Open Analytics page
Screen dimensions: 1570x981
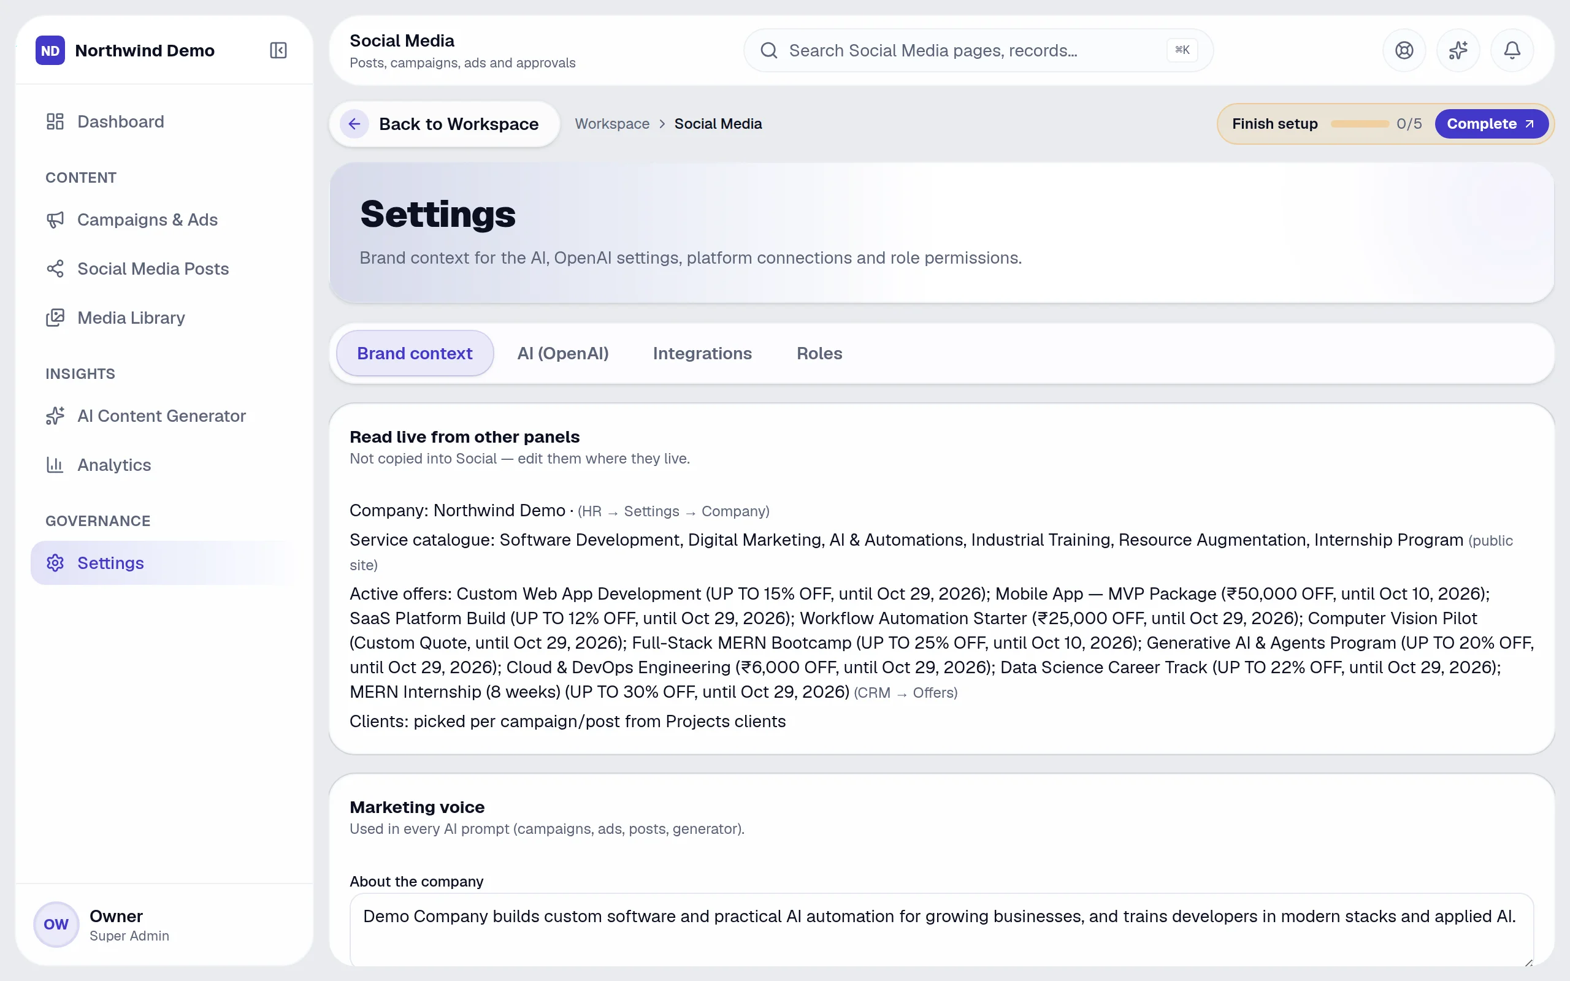click(x=164, y=465)
